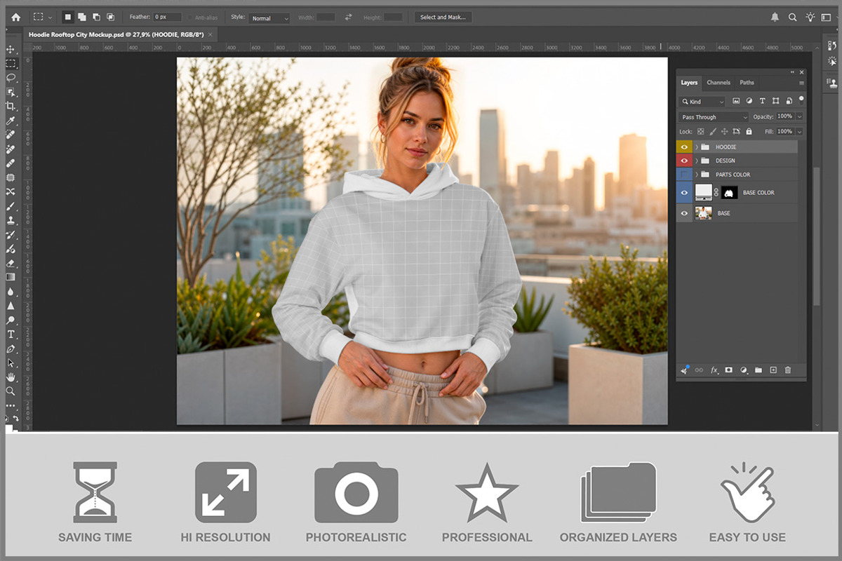Hide the BASE layer
Image resolution: width=842 pixels, height=561 pixels.
pyautogui.click(x=684, y=213)
